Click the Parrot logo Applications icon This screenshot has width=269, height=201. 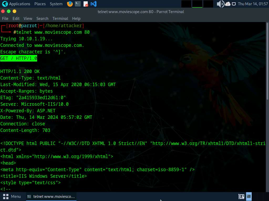[x=5, y=4]
